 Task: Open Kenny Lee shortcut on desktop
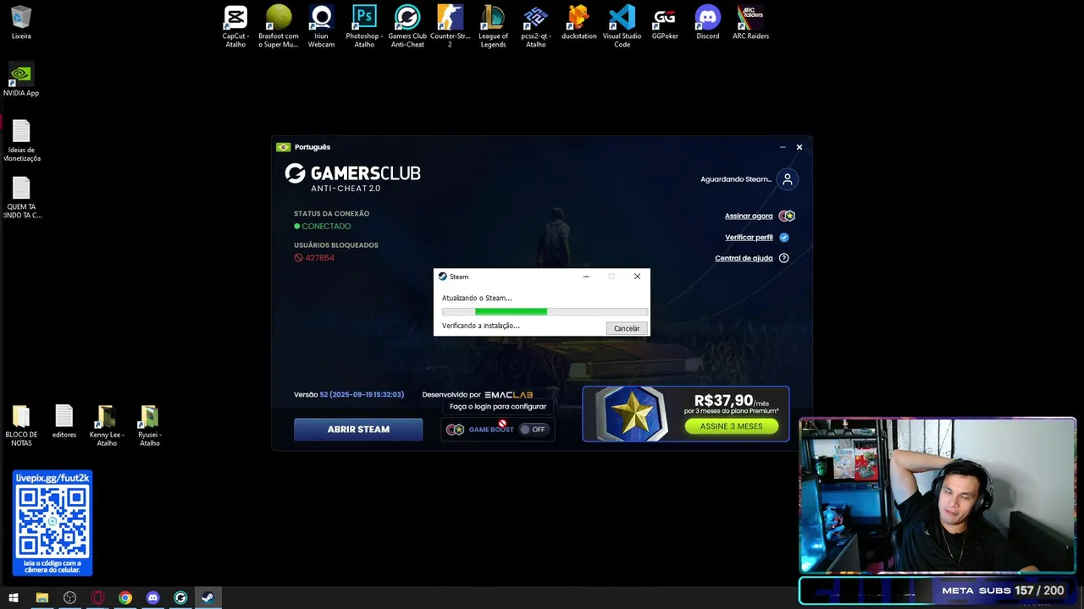107,425
